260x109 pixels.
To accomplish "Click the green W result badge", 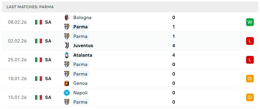I will tap(250, 22).
